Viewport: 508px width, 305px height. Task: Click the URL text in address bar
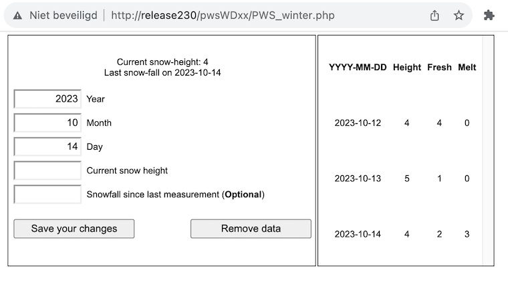click(223, 15)
